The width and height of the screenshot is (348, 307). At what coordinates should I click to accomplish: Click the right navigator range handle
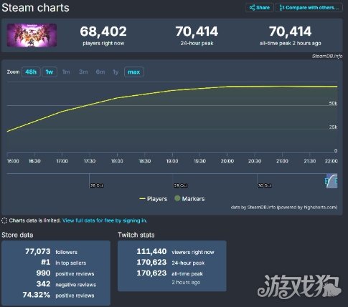click(336, 181)
